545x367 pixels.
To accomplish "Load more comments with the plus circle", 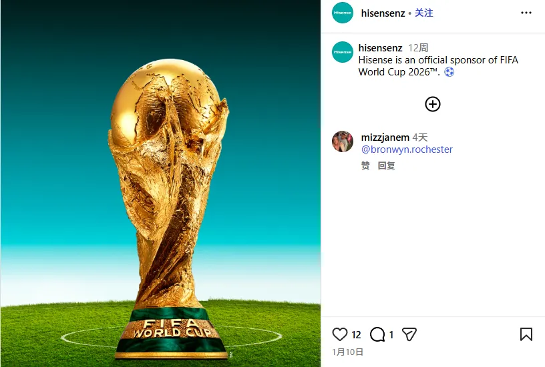I will coord(433,104).
